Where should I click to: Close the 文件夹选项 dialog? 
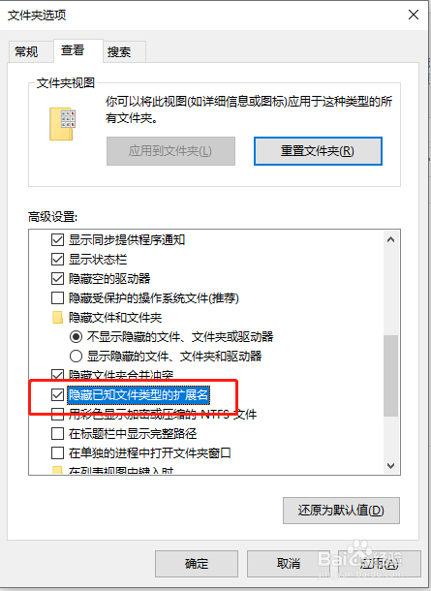(x=414, y=15)
